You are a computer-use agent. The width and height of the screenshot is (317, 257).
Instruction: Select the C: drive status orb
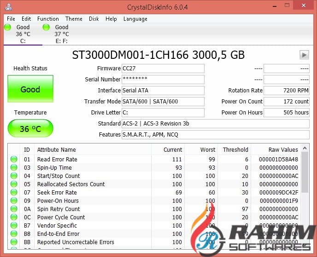coord(7,28)
